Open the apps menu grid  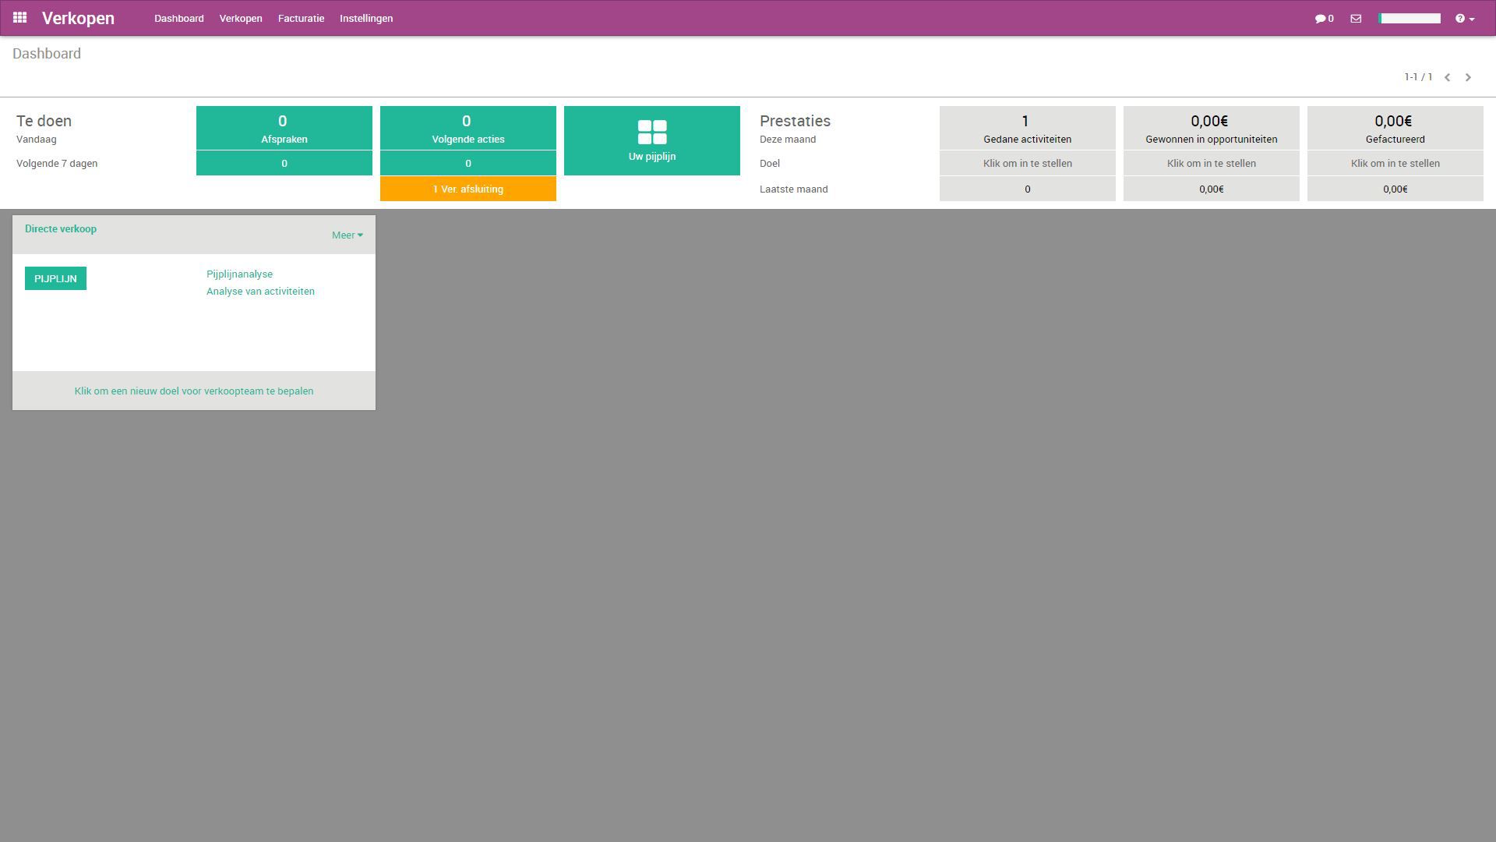click(x=19, y=18)
